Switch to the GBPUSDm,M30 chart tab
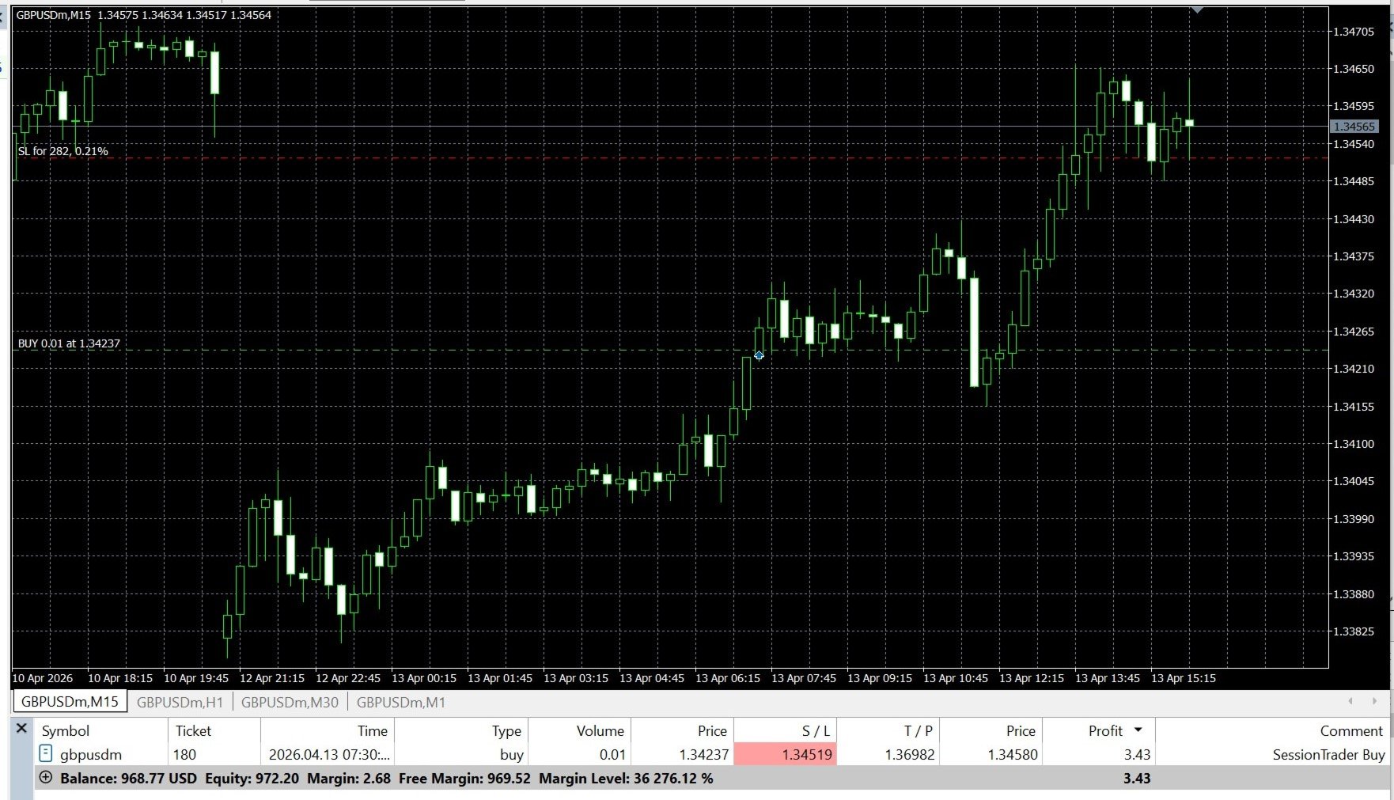 [x=290, y=702]
